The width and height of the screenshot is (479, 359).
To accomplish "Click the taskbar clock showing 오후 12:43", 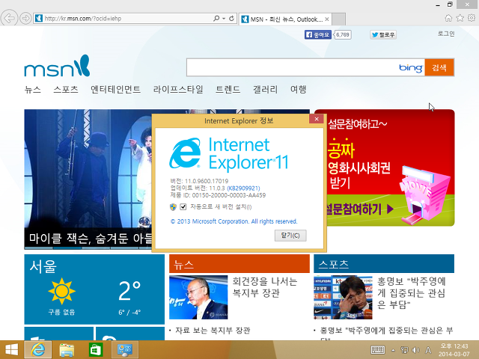I will click(x=454, y=350).
